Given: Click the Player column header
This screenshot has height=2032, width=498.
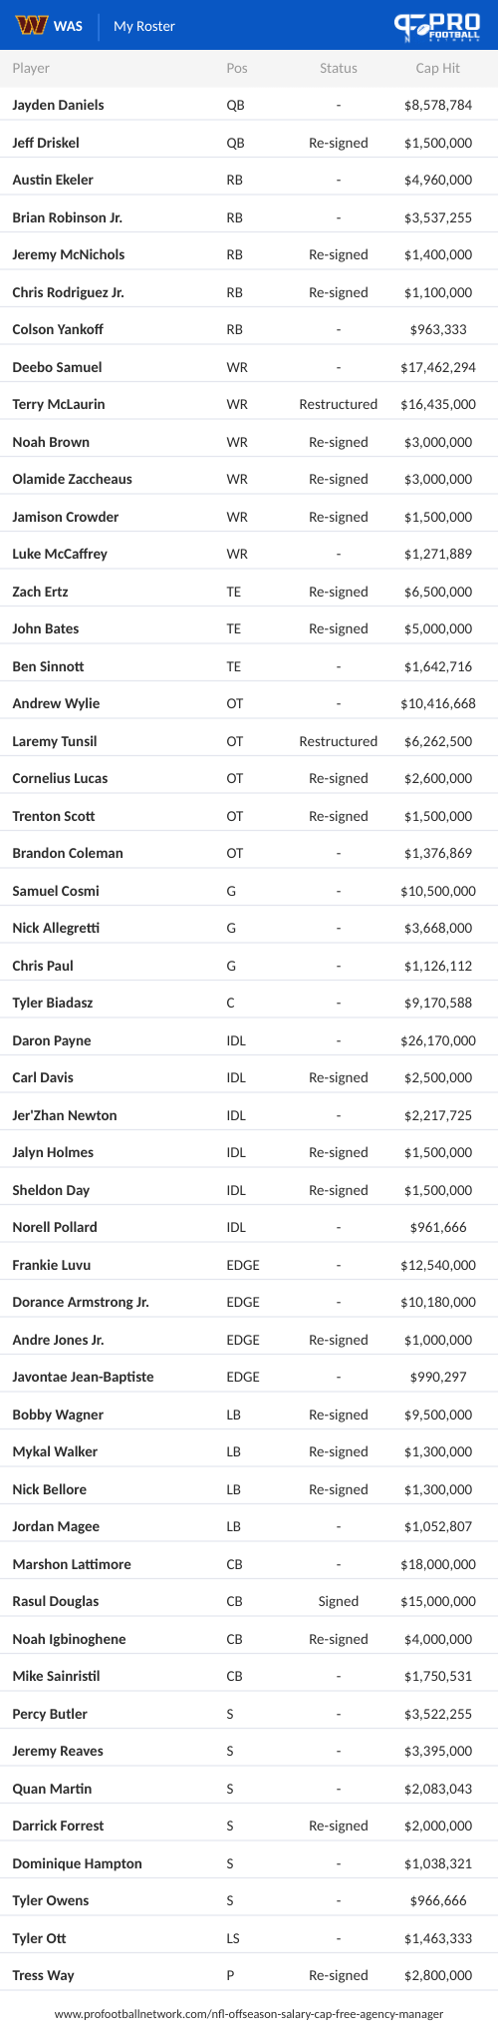Looking at the screenshot, I should point(31,68).
